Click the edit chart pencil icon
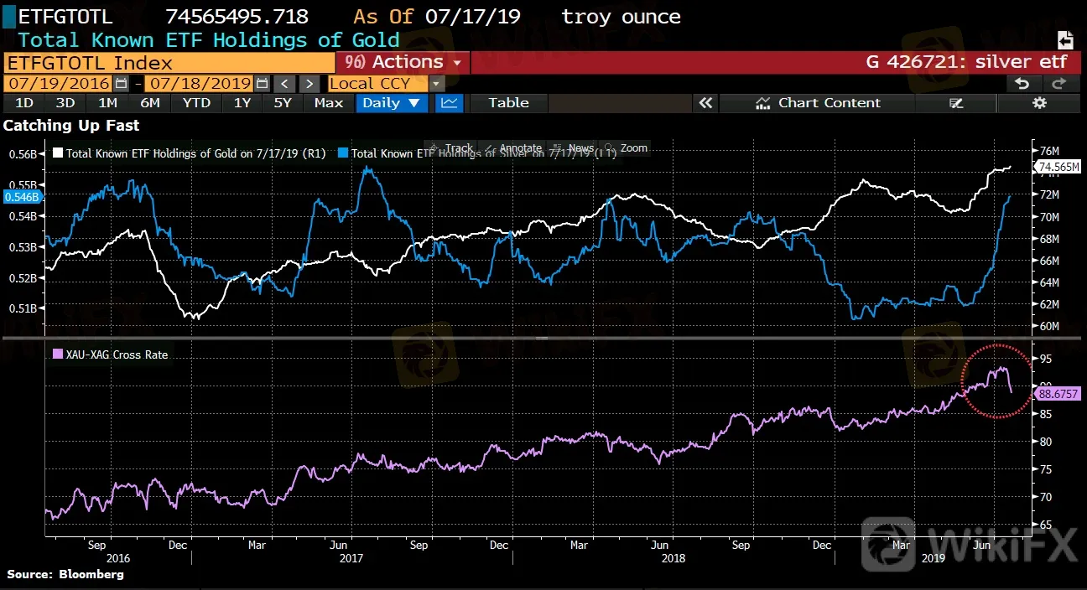This screenshot has width=1087, height=590. click(x=955, y=103)
